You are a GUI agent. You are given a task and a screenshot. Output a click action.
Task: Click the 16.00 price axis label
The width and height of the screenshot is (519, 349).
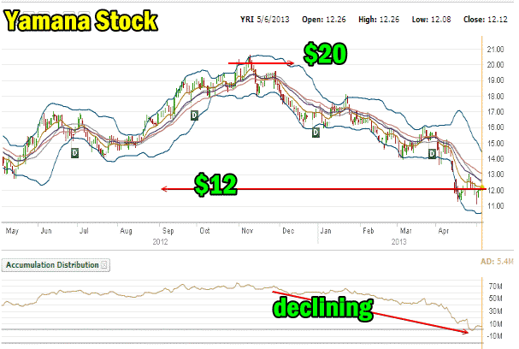pos(496,127)
